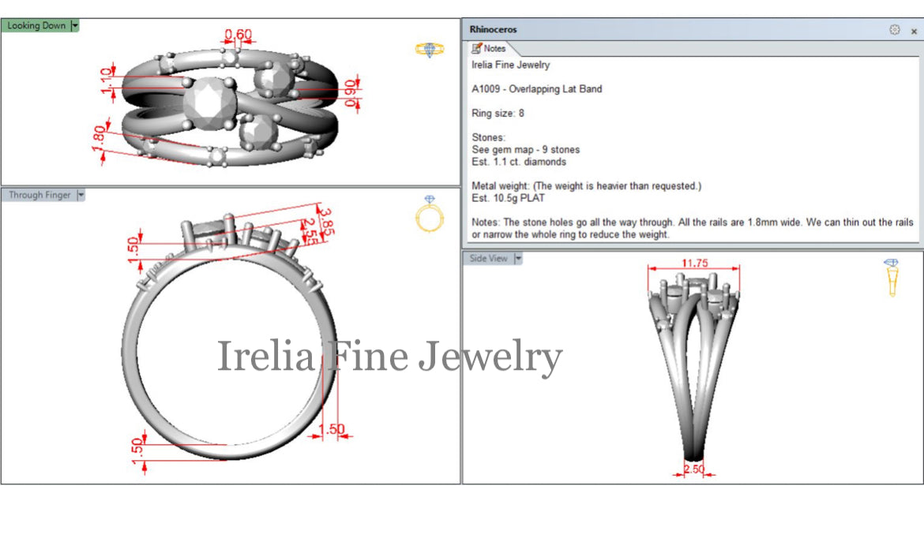The image size is (924, 542).
Task: Close the Rhinoceros notes panel
Action: coord(914,32)
